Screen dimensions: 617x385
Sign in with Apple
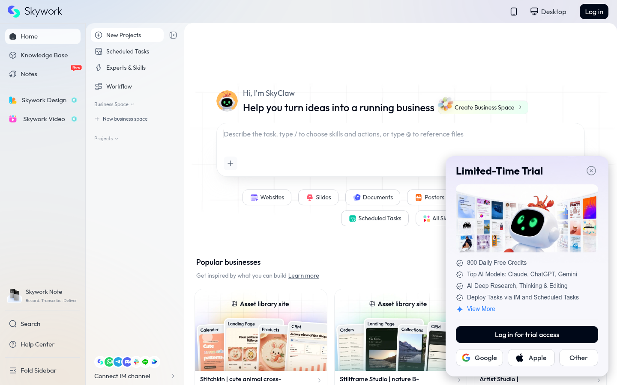point(531,358)
